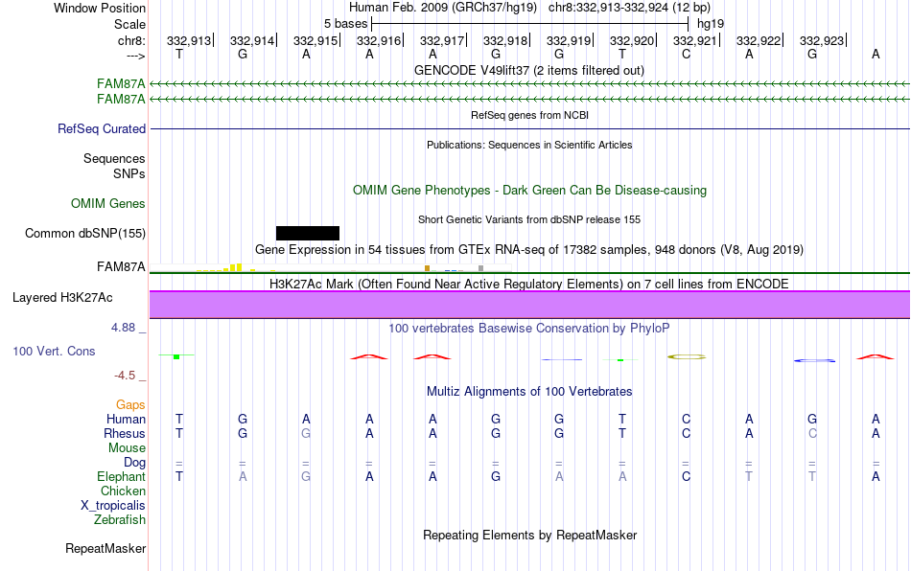Open the RefSeq genes from NCBI title

tap(529, 115)
